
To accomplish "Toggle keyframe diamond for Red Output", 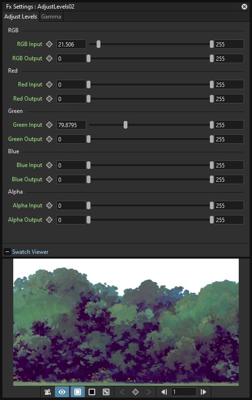I will point(49,99).
